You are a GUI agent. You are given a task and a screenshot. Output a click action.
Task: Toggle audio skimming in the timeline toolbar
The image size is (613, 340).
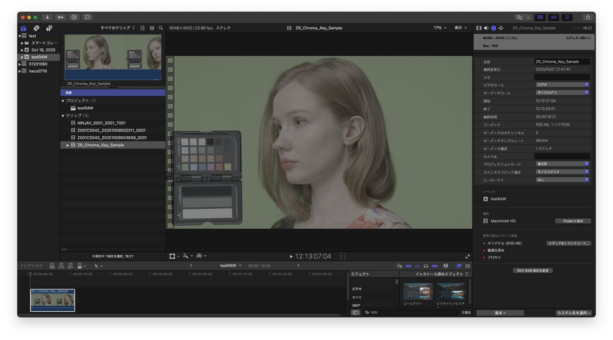(x=417, y=265)
